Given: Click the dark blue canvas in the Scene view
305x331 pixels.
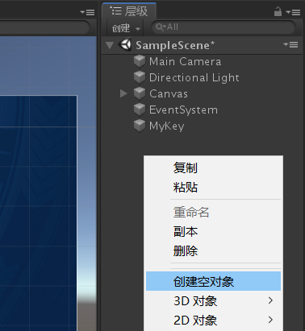Looking at the screenshot, I should pyautogui.click(x=39, y=213).
